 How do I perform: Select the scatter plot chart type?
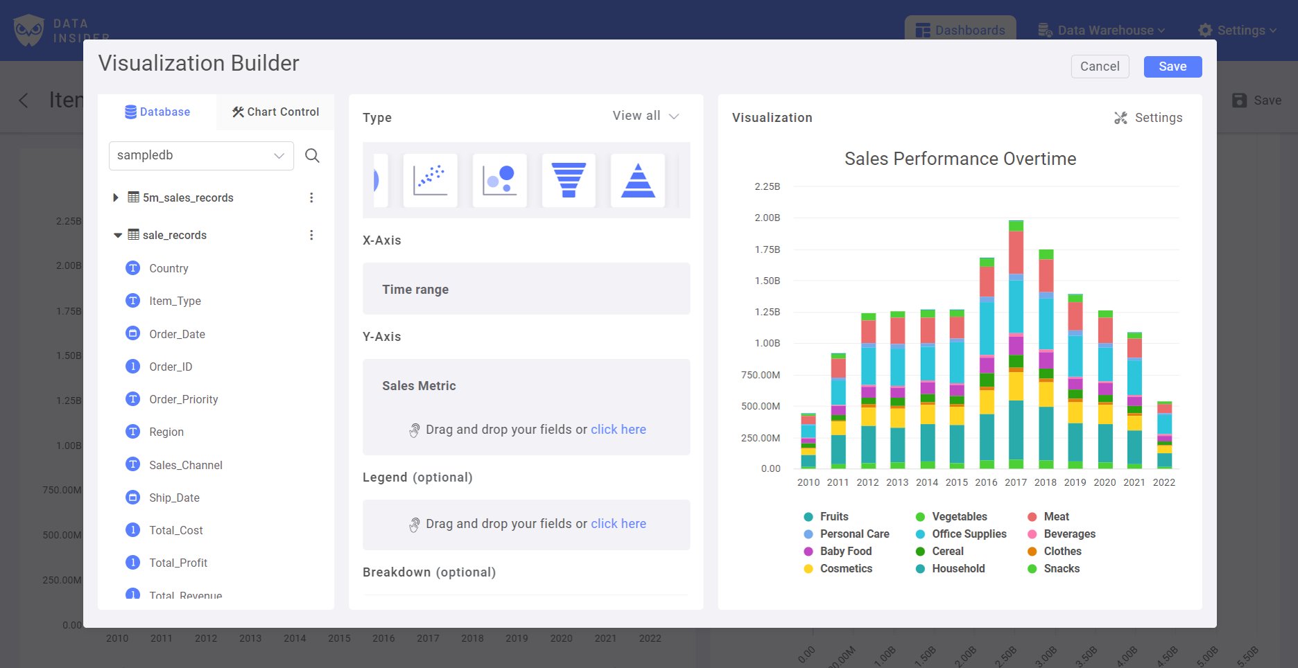[x=430, y=180]
